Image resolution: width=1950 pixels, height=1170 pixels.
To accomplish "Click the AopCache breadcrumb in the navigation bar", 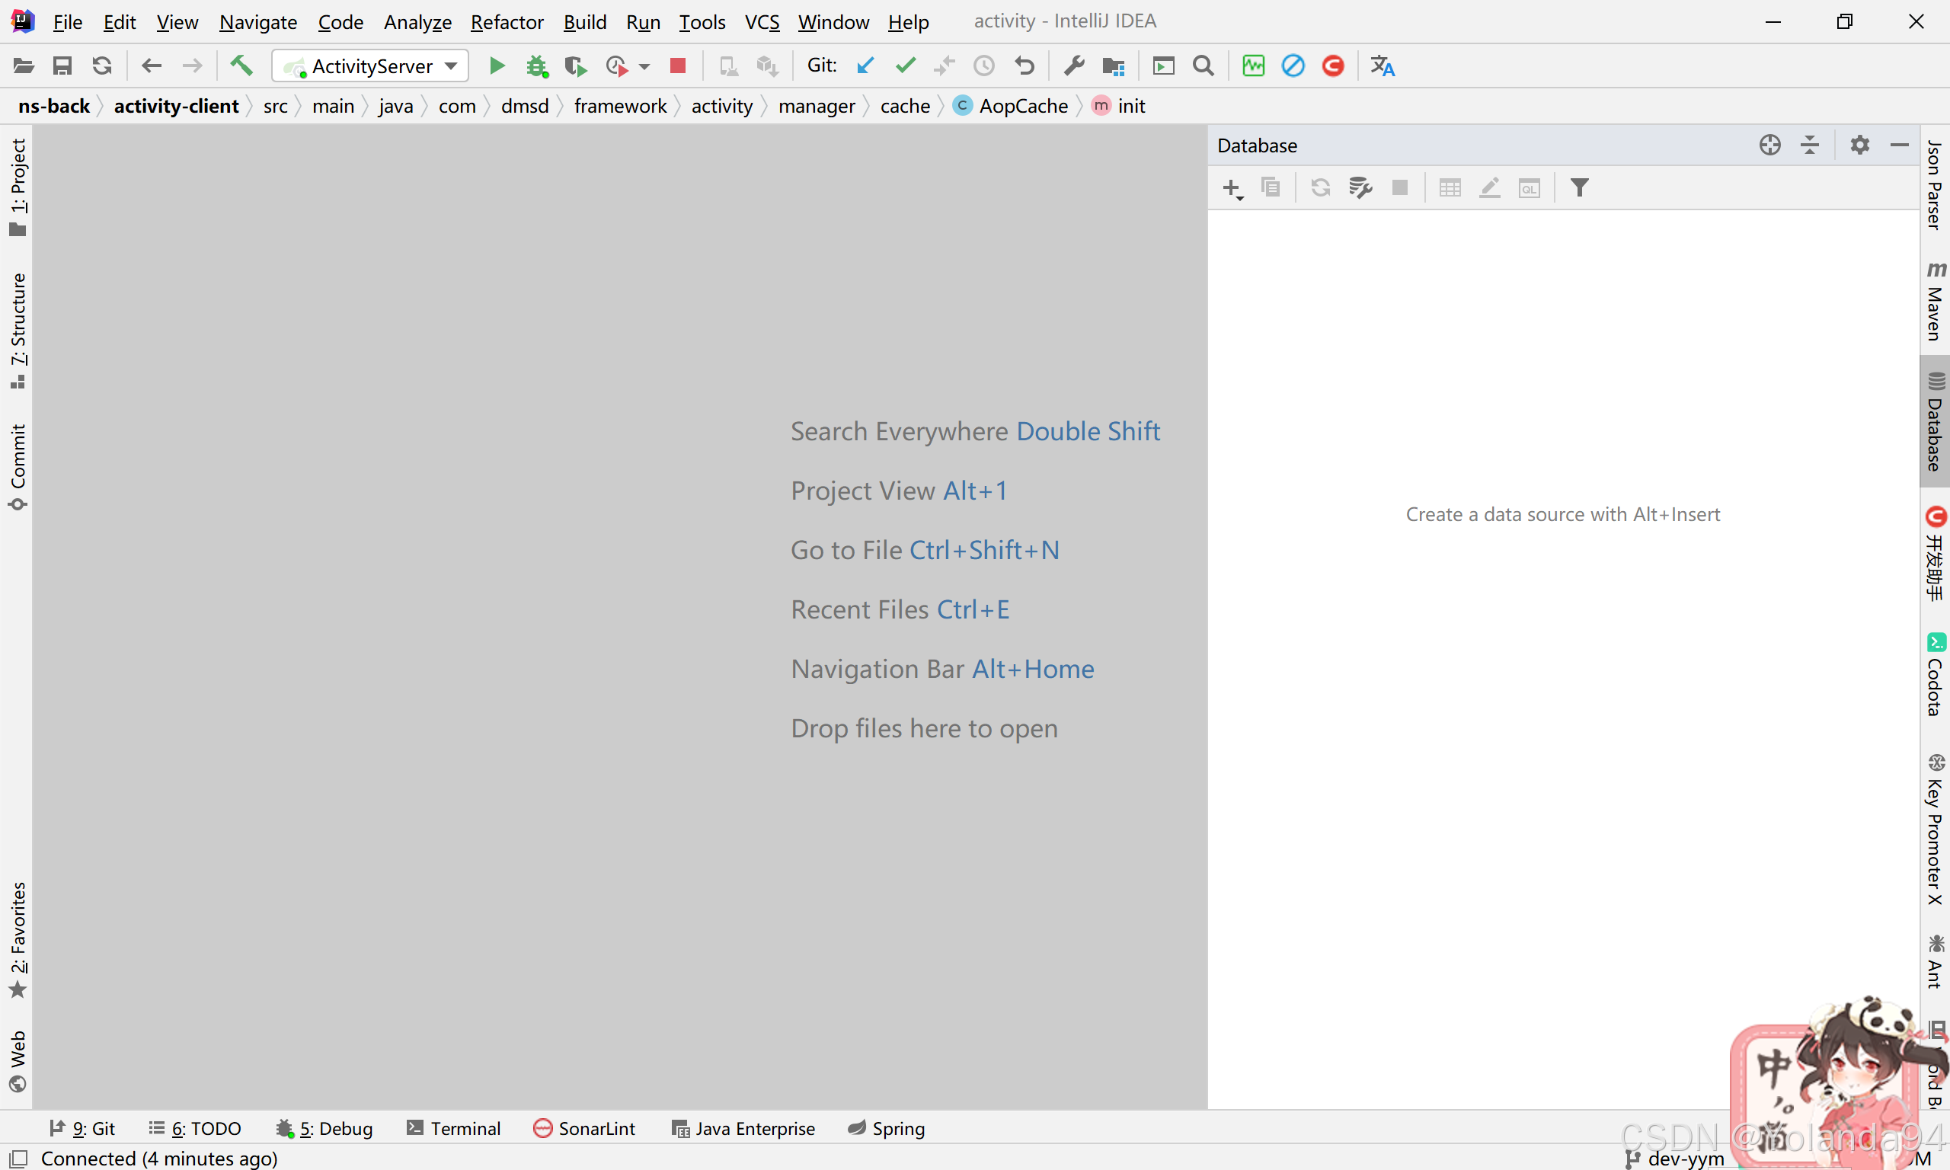I will [1022, 106].
